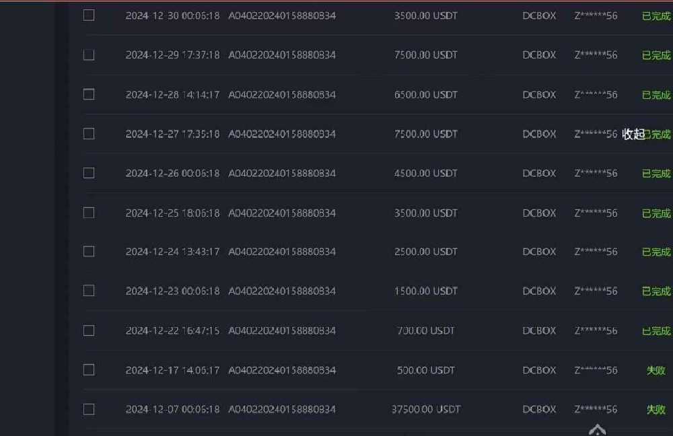
Task: Tick the 37500.00 USDT row checkbox
Action: tap(89, 409)
